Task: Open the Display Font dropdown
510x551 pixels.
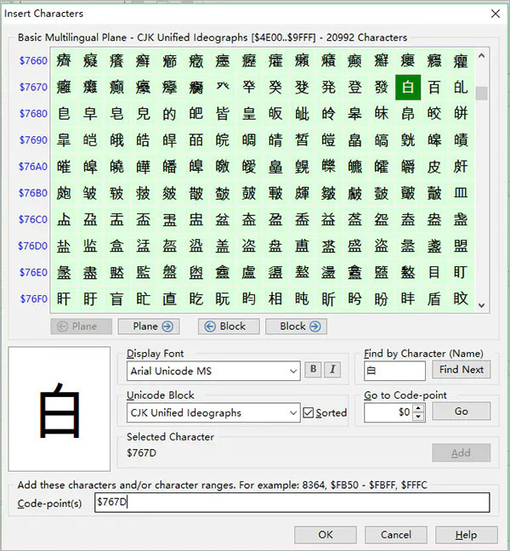Action: (293, 371)
